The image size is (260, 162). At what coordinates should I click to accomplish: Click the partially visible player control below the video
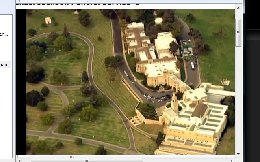point(71,156)
